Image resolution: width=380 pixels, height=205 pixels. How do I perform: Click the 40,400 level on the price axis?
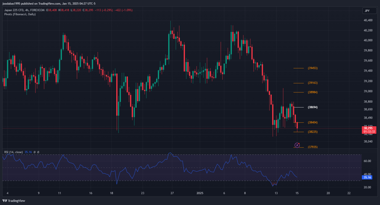tap(368, 20)
